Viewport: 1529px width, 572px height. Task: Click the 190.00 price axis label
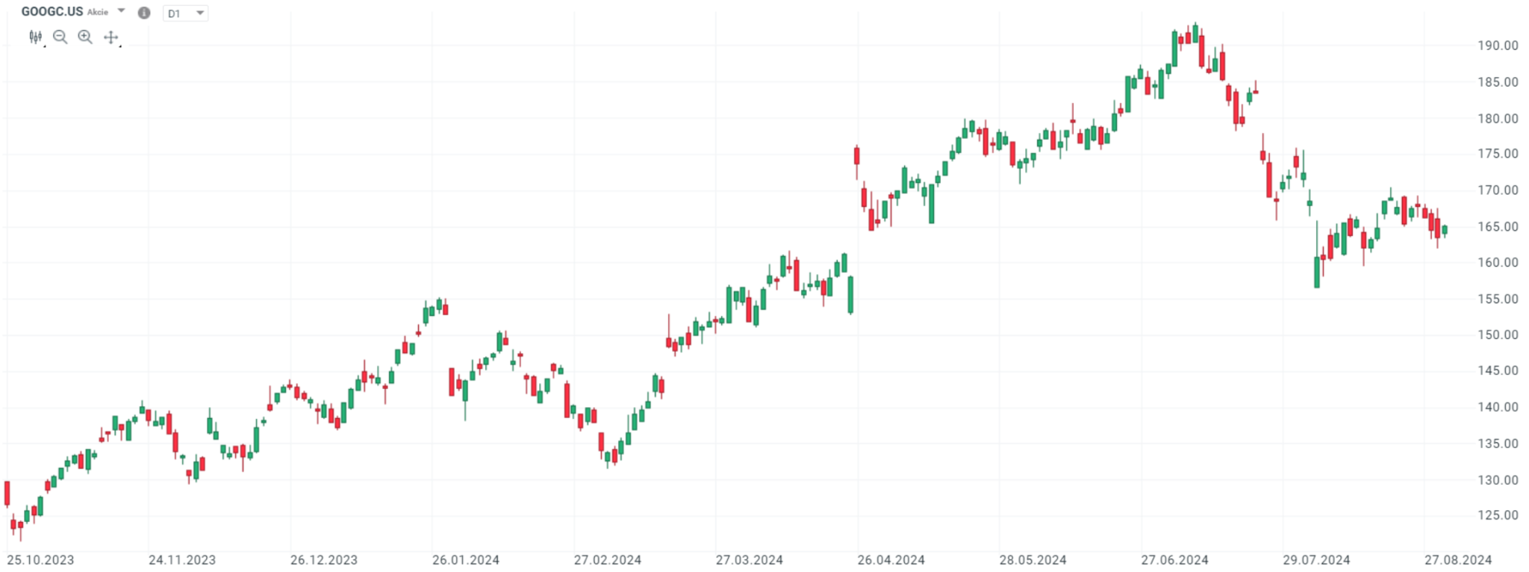(x=1498, y=46)
